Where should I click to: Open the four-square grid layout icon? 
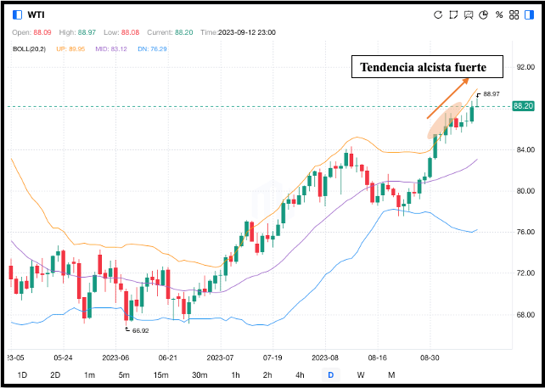(514, 14)
